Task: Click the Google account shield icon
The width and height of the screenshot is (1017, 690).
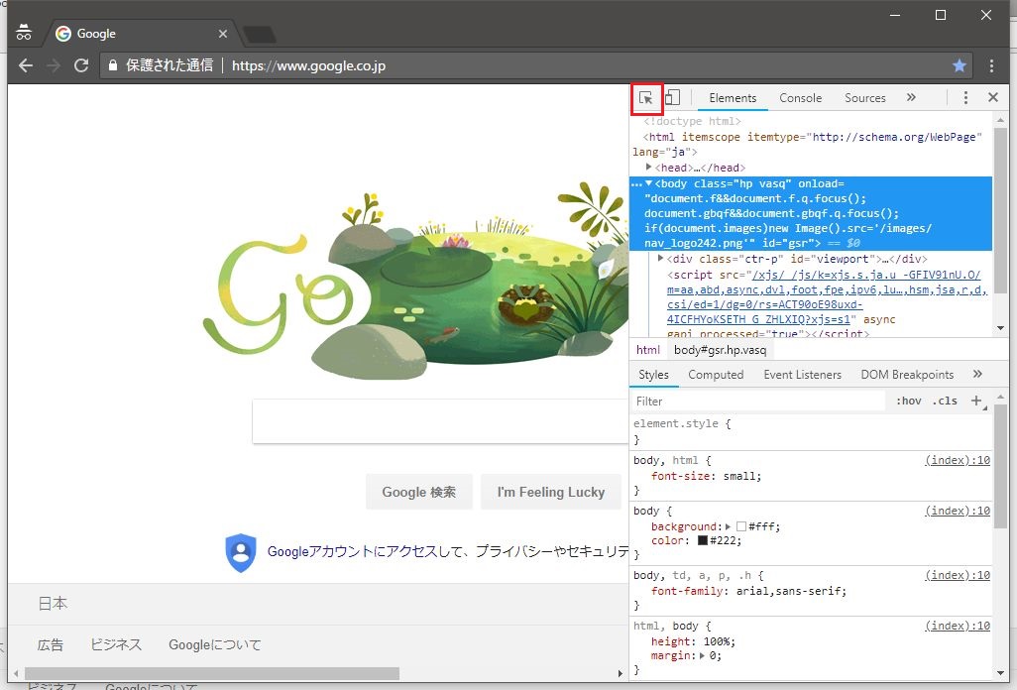Action: point(241,552)
